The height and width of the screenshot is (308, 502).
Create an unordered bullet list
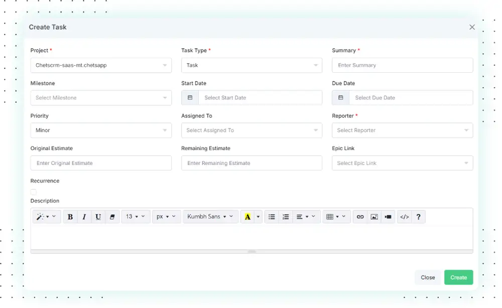[x=272, y=217]
